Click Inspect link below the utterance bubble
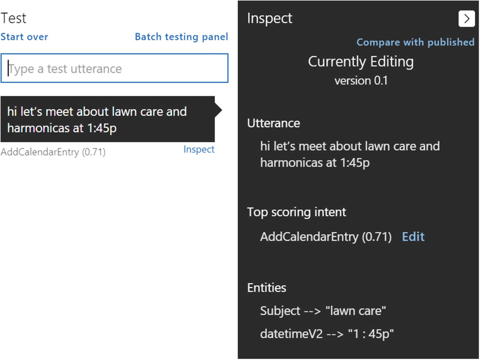The width and height of the screenshot is (480, 360). pyautogui.click(x=199, y=149)
